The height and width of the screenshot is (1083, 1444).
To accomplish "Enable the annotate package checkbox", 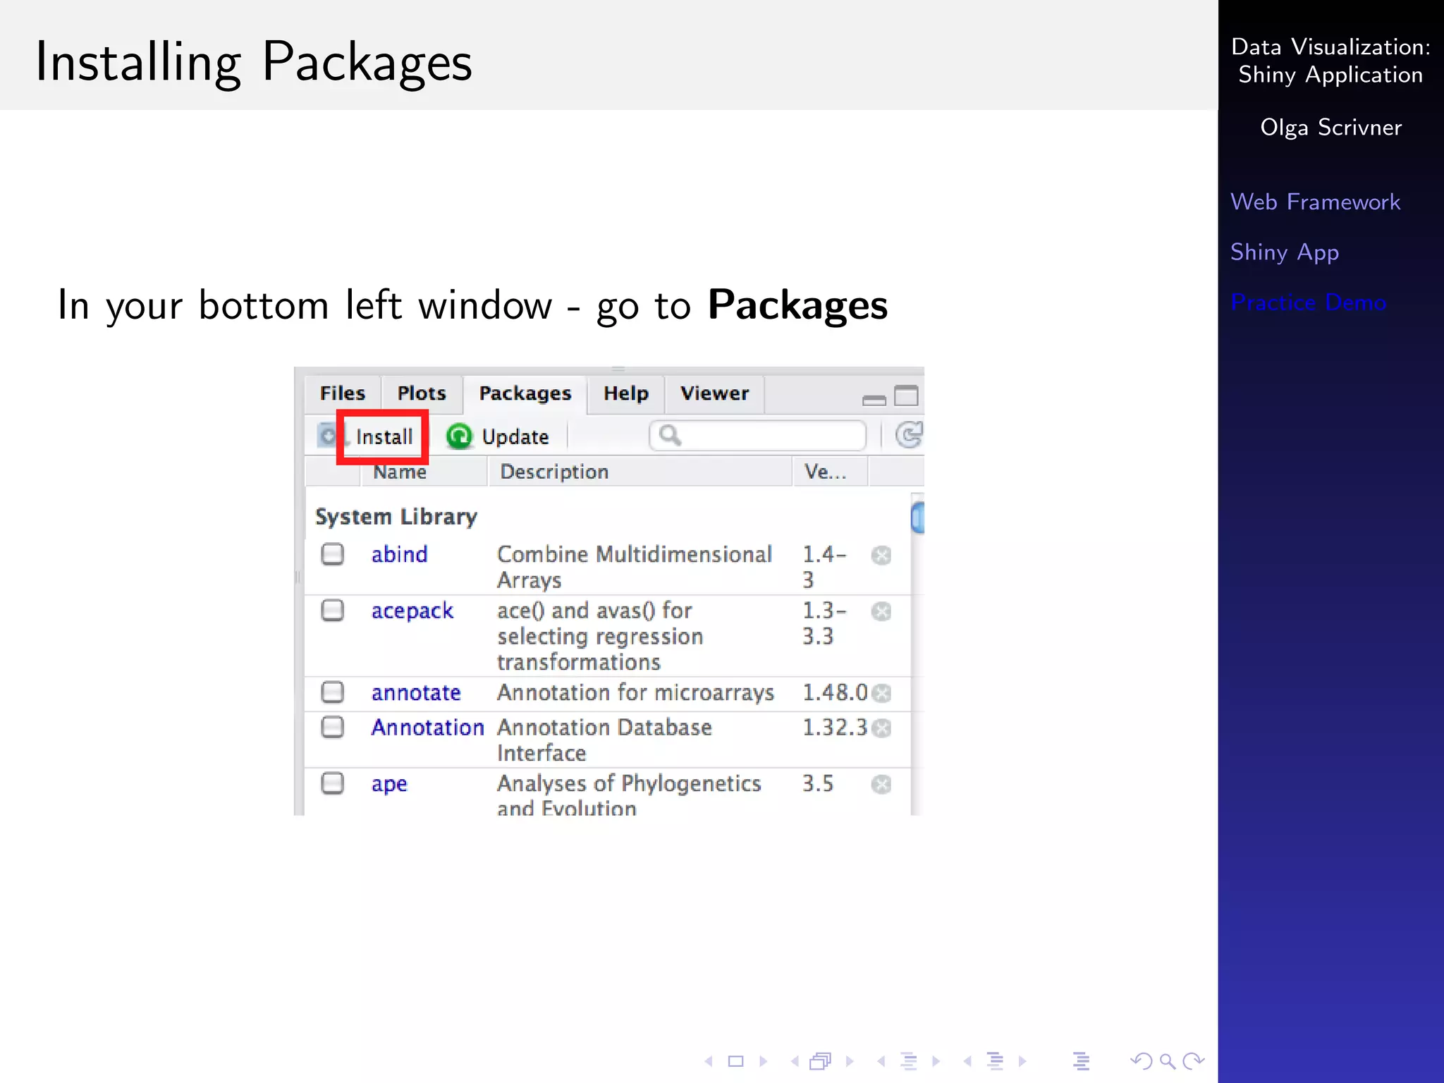I will pos(332,692).
